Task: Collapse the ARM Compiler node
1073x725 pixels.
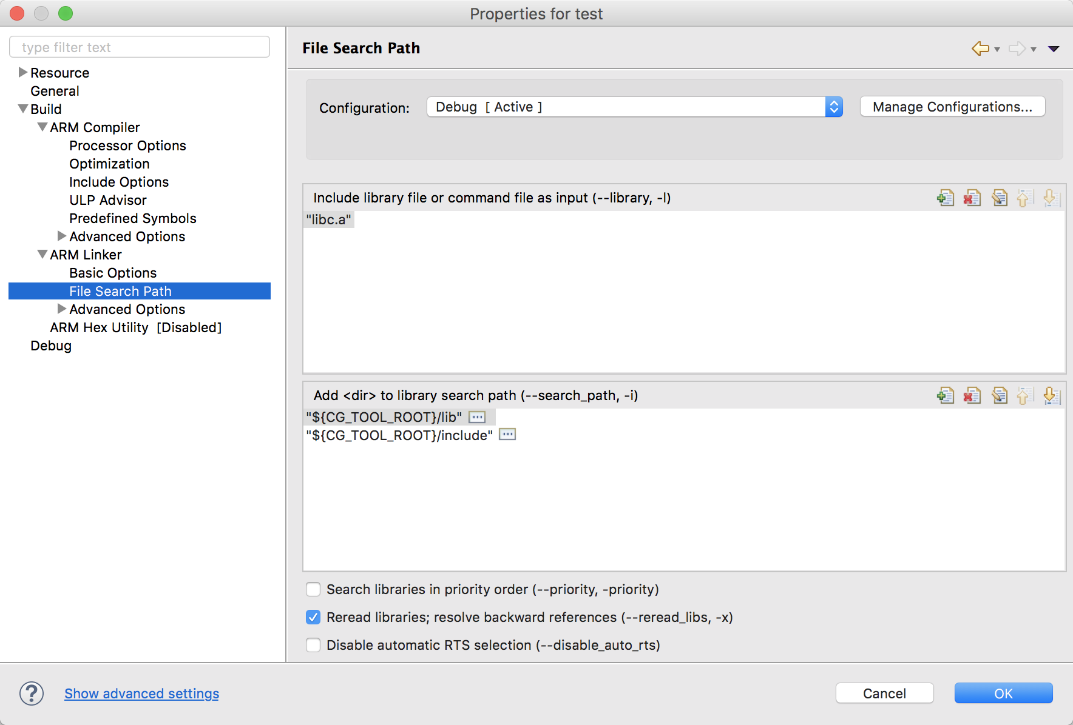Action: (x=42, y=127)
